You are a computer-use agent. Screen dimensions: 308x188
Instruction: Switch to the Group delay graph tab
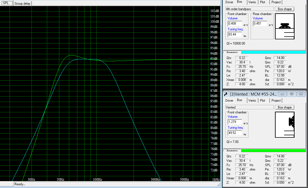click(22, 3)
